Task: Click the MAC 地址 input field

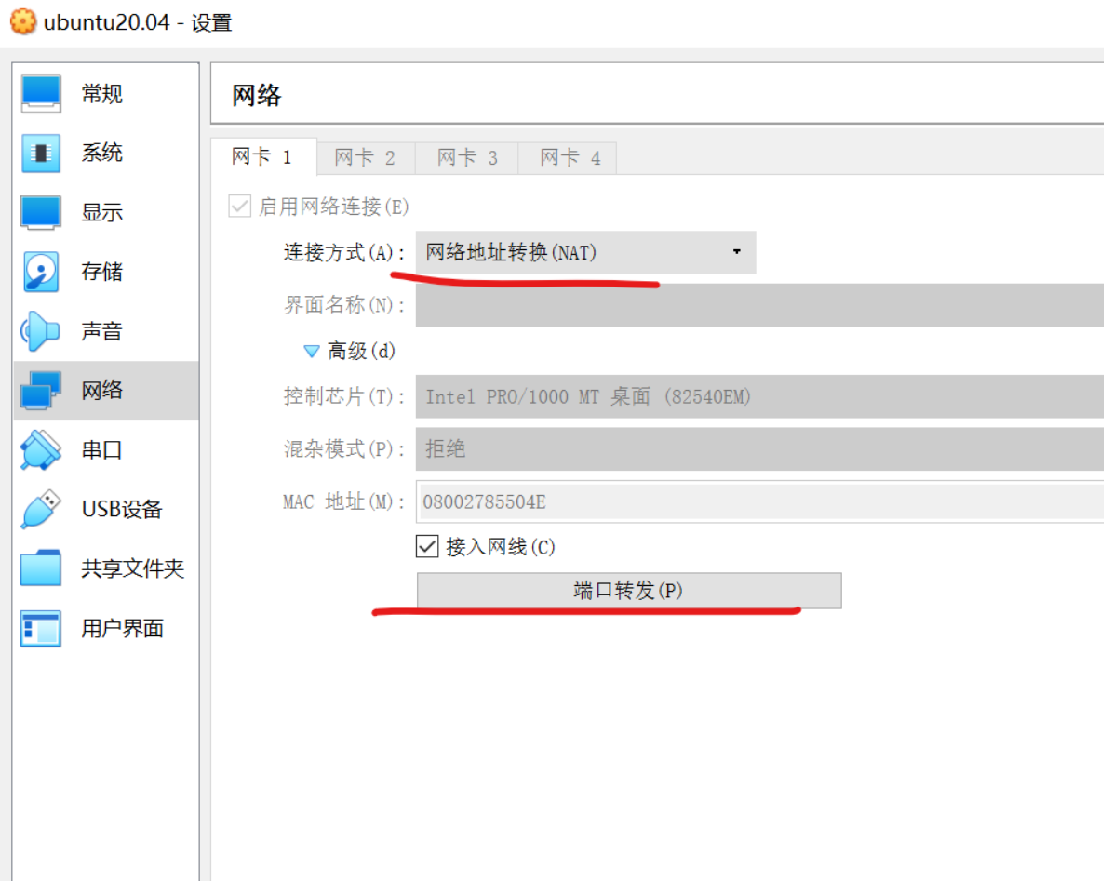Action: pos(758,503)
